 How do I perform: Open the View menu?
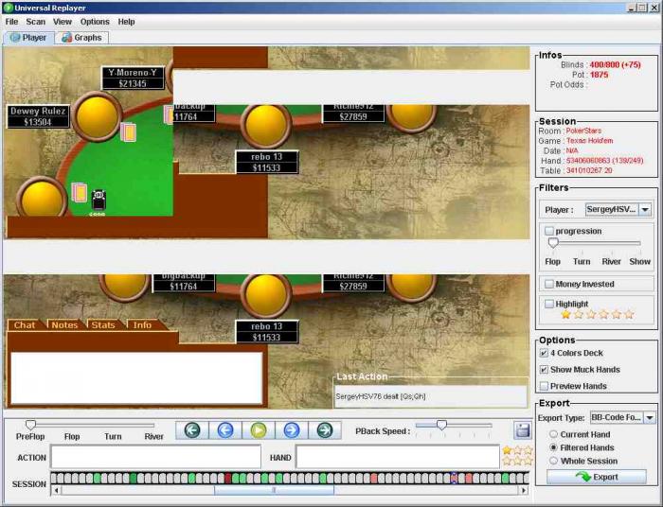tap(63, 22)
